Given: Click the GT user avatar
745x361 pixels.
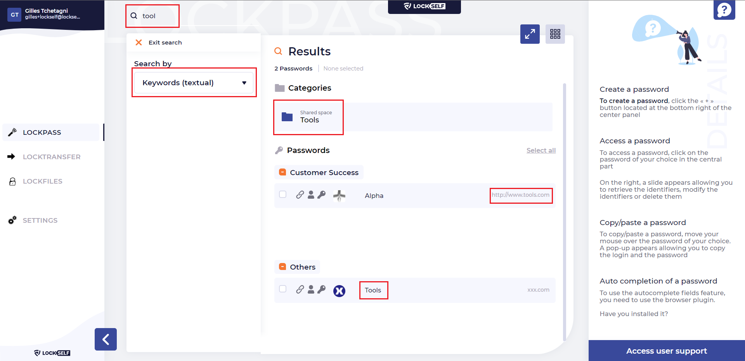Looking at the screenshot, I should [x=14, y=15].
